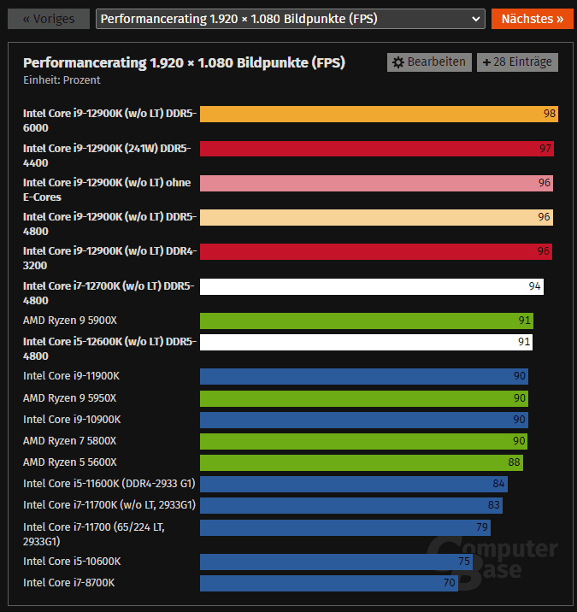Screen dimensions: 577x612
Task: Click the white i7-12700K DDR5-4800 bar
Action: [x=372, y=286]
